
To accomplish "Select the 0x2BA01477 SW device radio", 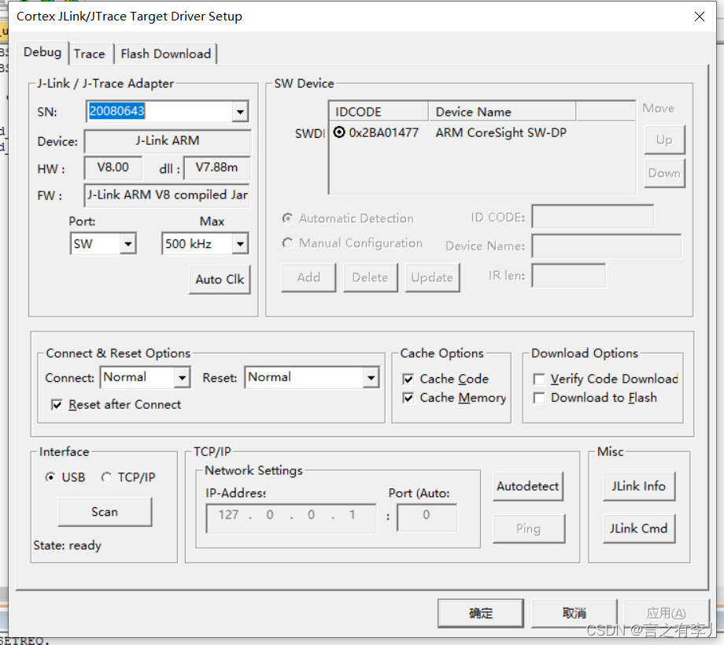I will (339, 132).
